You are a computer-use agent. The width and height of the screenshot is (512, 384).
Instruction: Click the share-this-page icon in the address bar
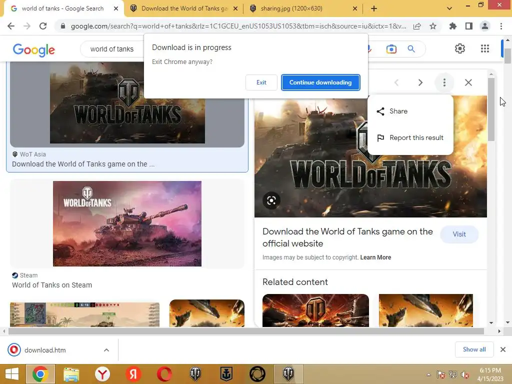pyautogui.click(x=417, y=26)
